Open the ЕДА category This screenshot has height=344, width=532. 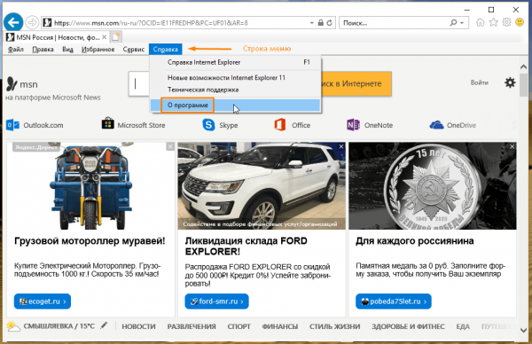click(463, 326)
